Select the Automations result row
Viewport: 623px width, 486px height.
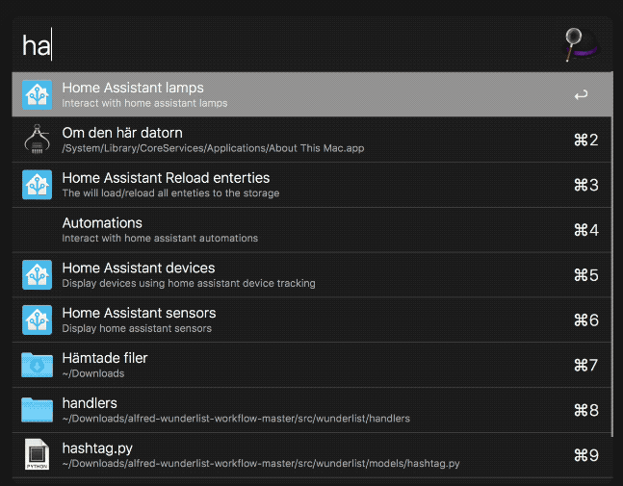pyautogui.click(x=289, y=230)
